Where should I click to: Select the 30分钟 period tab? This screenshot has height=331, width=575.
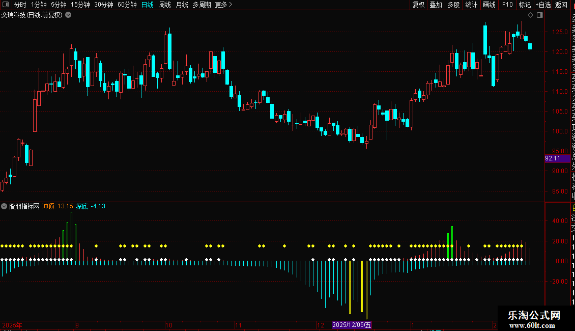(104, 5)
